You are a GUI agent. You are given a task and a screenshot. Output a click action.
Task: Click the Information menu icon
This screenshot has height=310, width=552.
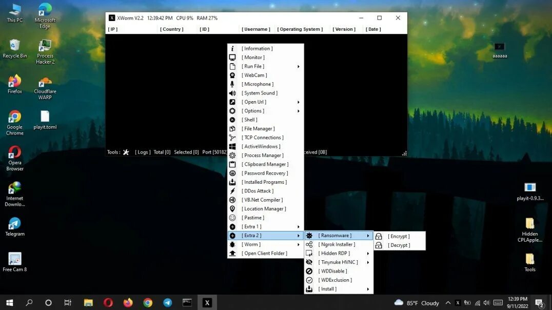pyautogui.click(x=232, y=49)
